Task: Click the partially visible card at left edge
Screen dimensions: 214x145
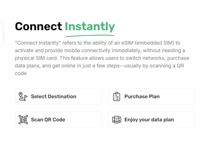Action: pos(1,34)
